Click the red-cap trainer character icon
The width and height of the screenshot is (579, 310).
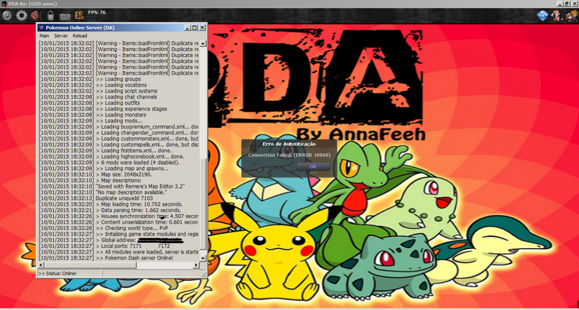click(x=556, y=16)
